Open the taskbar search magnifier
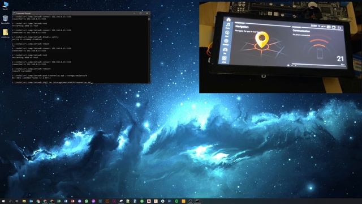Image resolution: width=362 pixels, height=204 pixels. pyautogui.click(x=10, y=201)
